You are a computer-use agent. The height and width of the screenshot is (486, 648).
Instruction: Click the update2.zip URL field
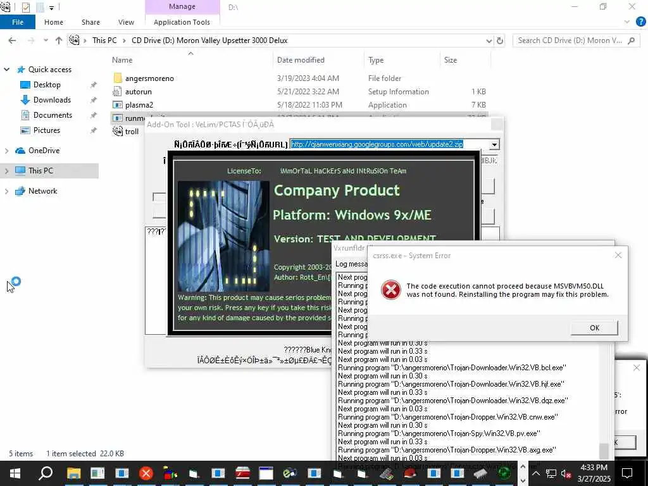390,144
